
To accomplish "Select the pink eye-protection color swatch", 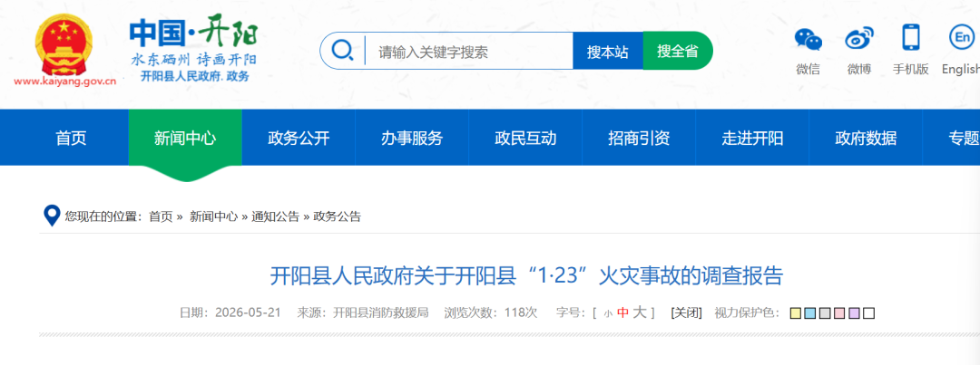I will coord(839,313).
